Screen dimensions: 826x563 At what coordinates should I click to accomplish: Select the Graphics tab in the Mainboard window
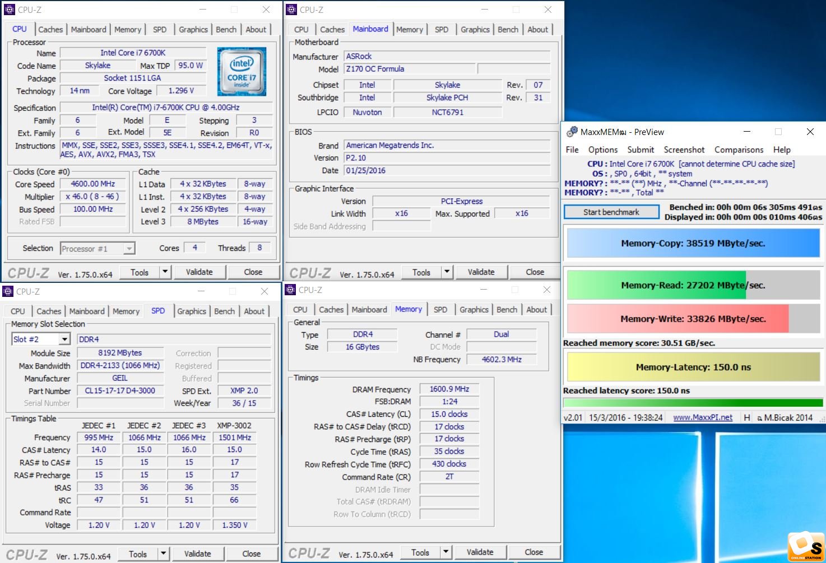coord(475,30)
